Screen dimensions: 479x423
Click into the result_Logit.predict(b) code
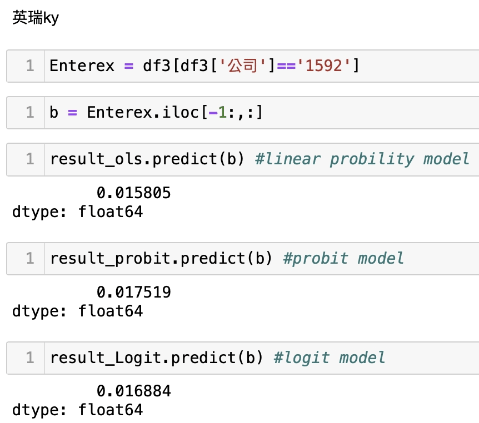(x=156, y=357)
